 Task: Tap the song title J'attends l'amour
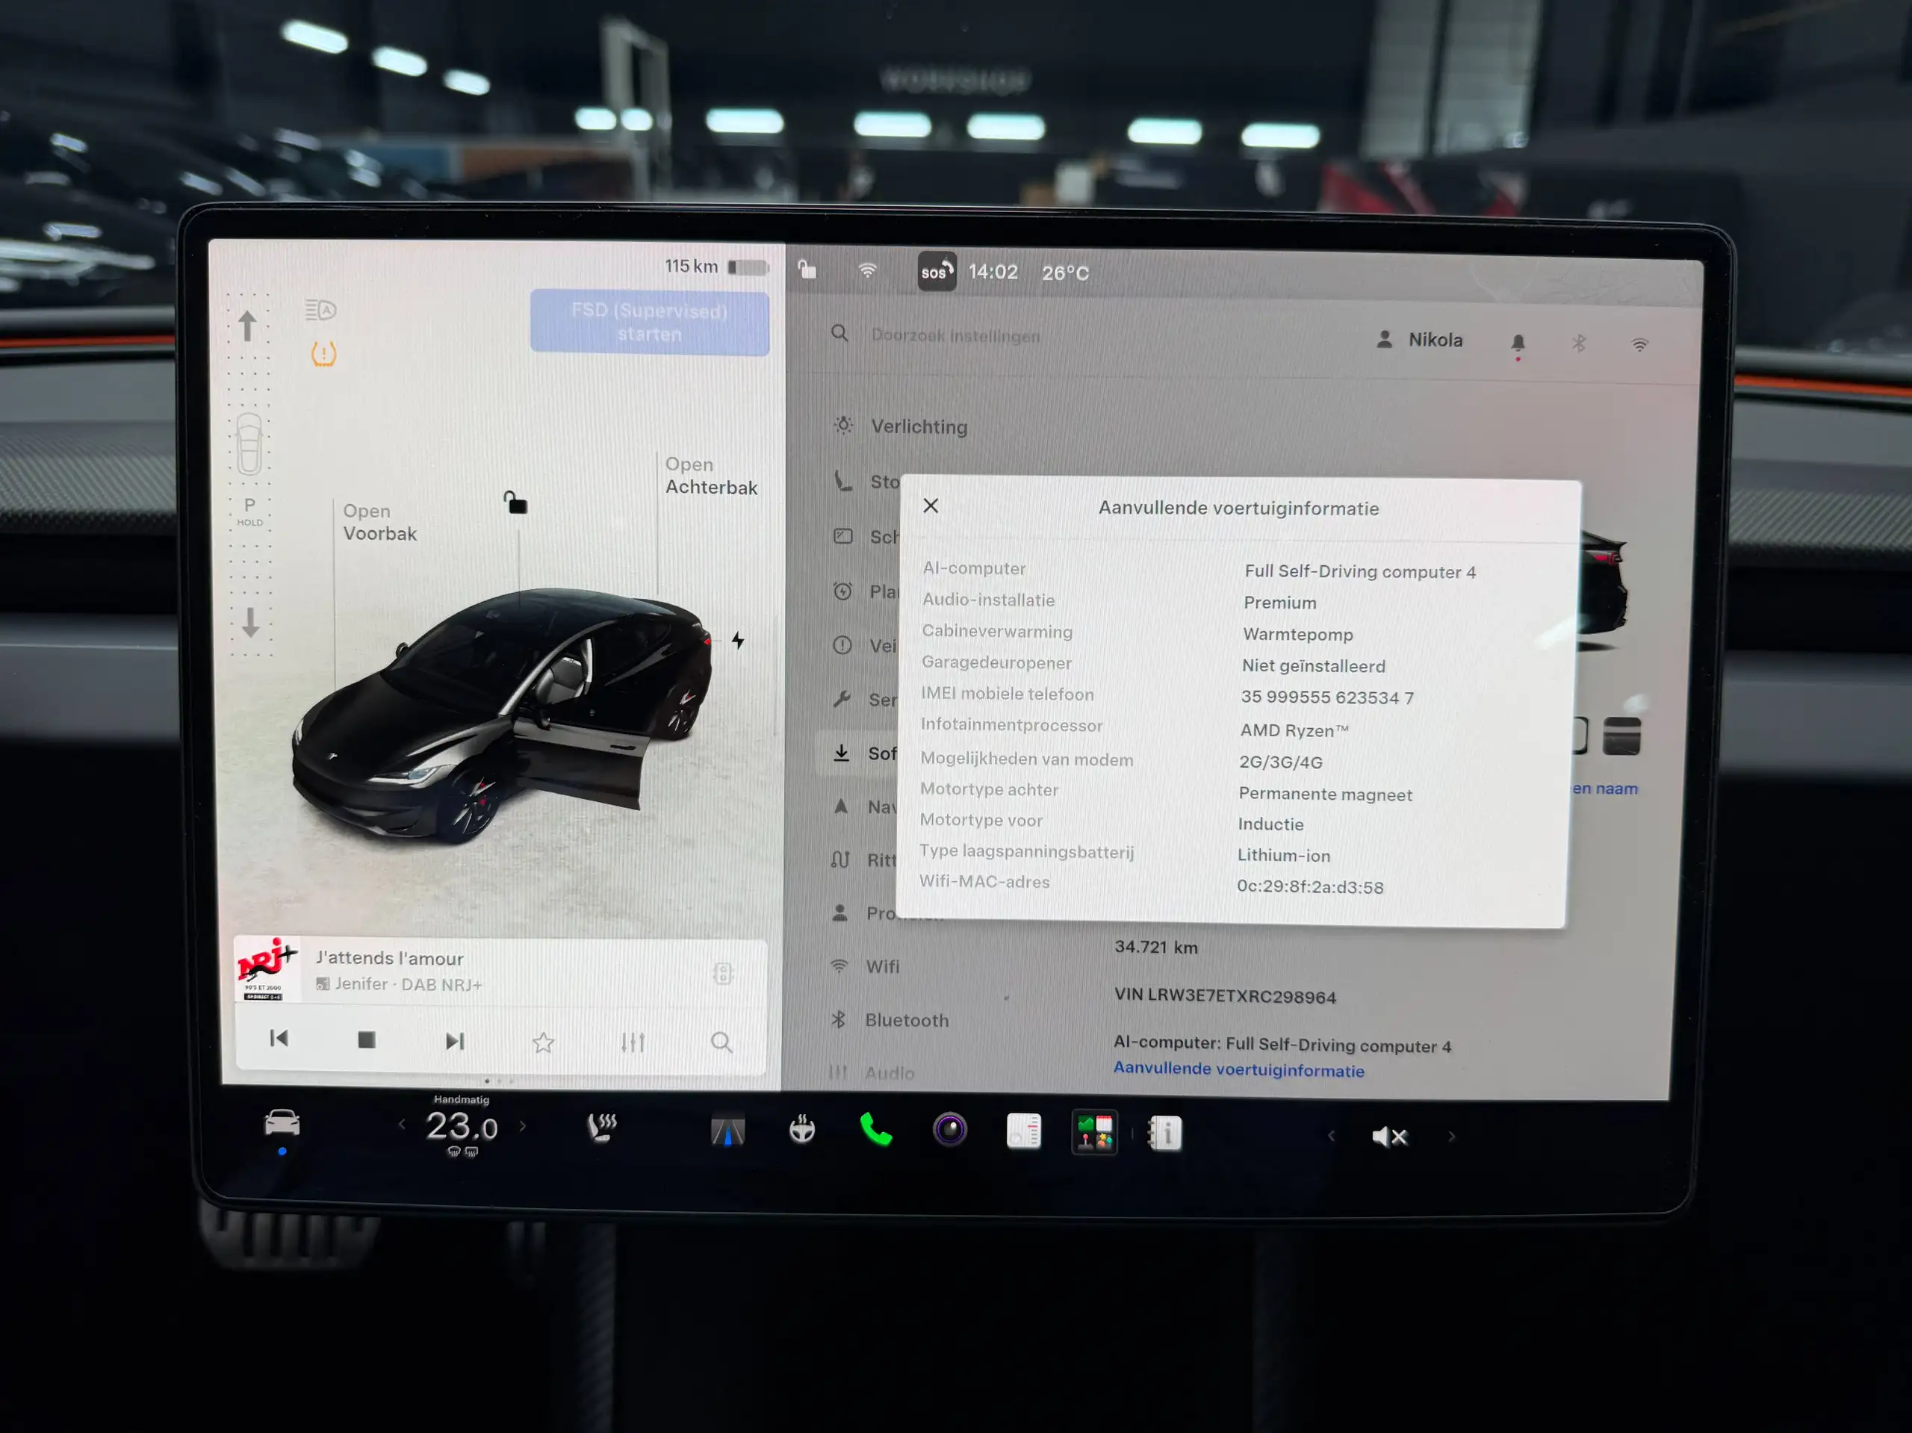[x=390, y=957]
